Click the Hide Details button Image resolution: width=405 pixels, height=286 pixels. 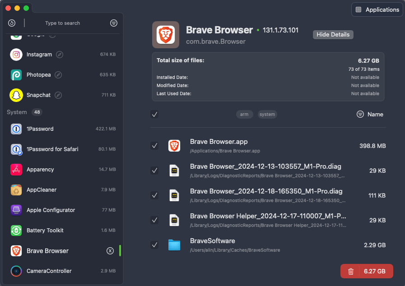pos(333,35)
